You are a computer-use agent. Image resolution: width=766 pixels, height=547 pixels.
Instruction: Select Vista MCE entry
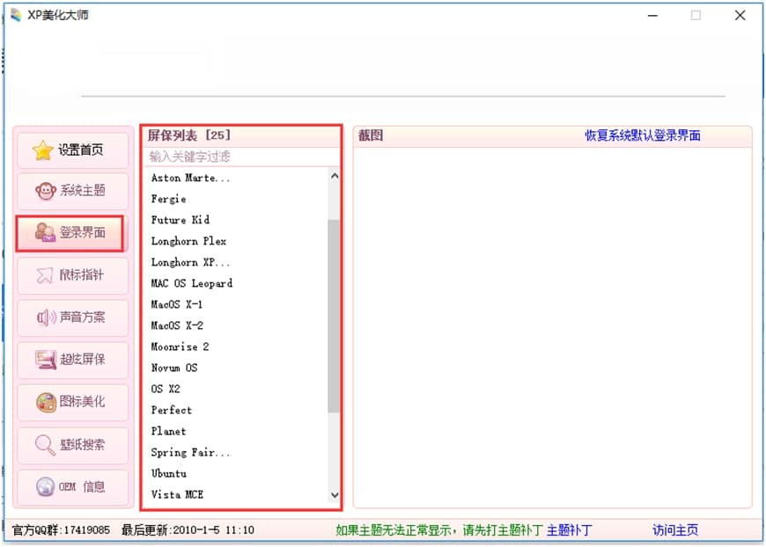click(x=177, y=495)
